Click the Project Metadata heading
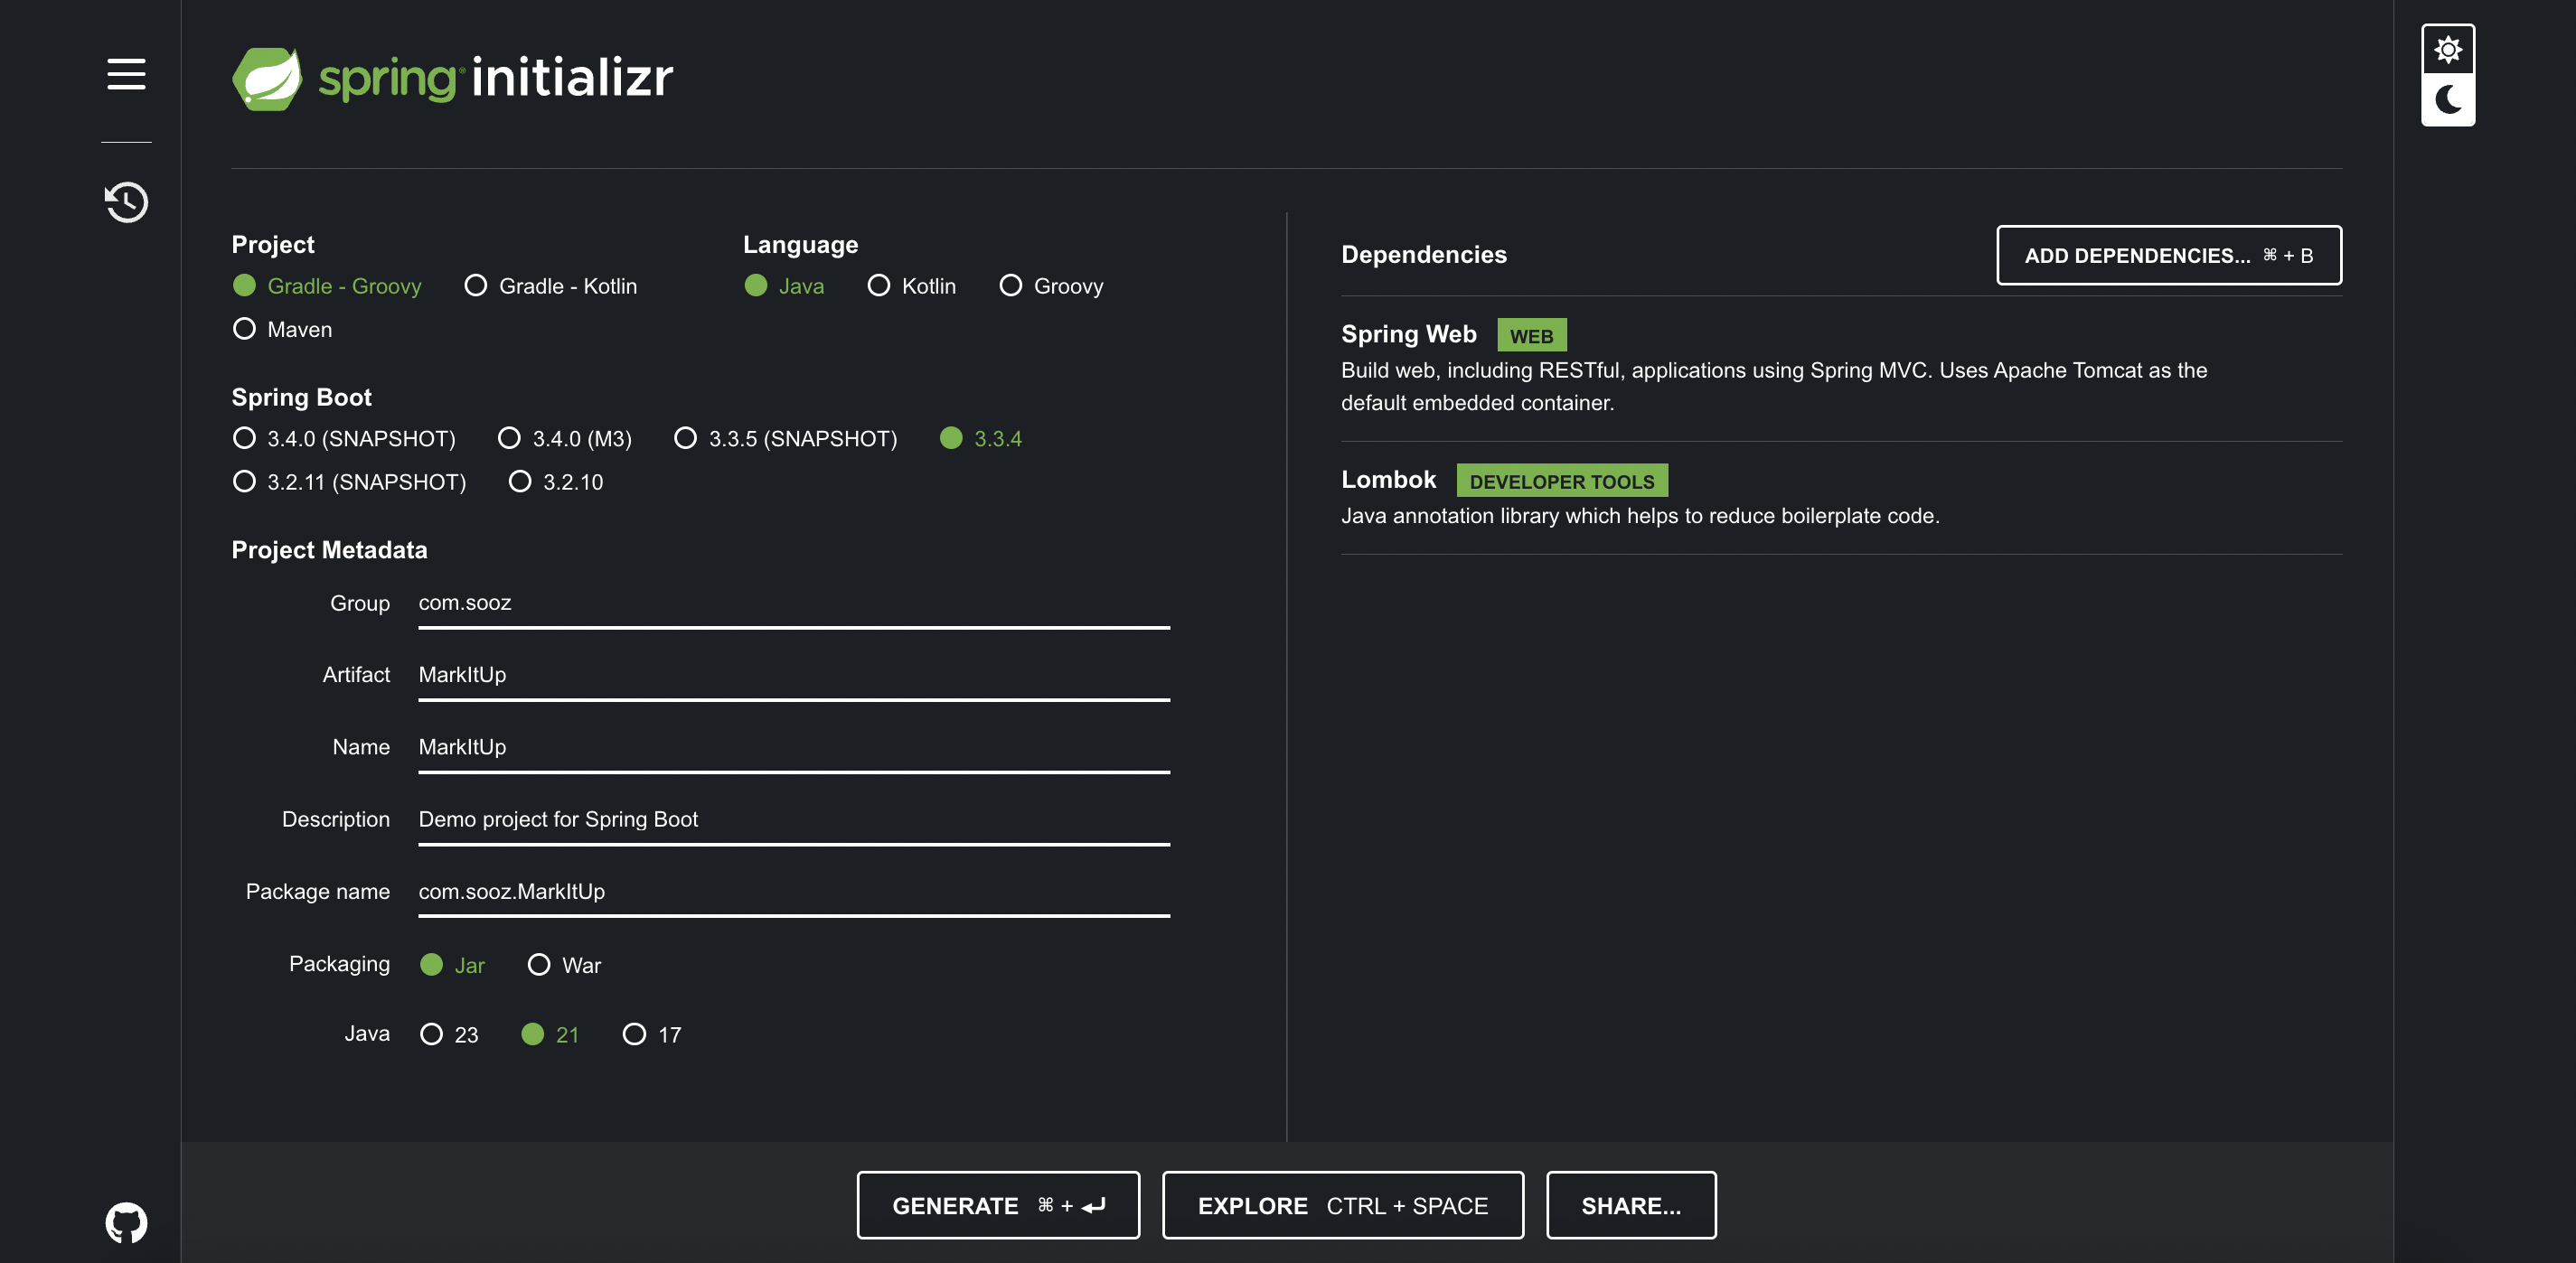This screenshot has width=2576, height=1263. 329,549
